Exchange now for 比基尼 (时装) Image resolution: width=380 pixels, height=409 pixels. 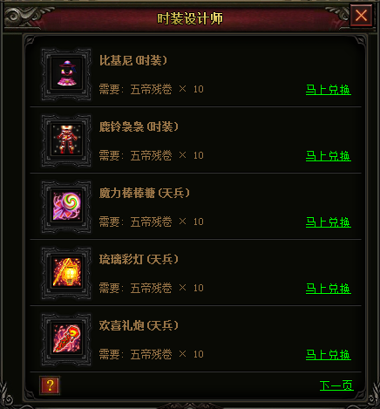click(x=329, y=90)
